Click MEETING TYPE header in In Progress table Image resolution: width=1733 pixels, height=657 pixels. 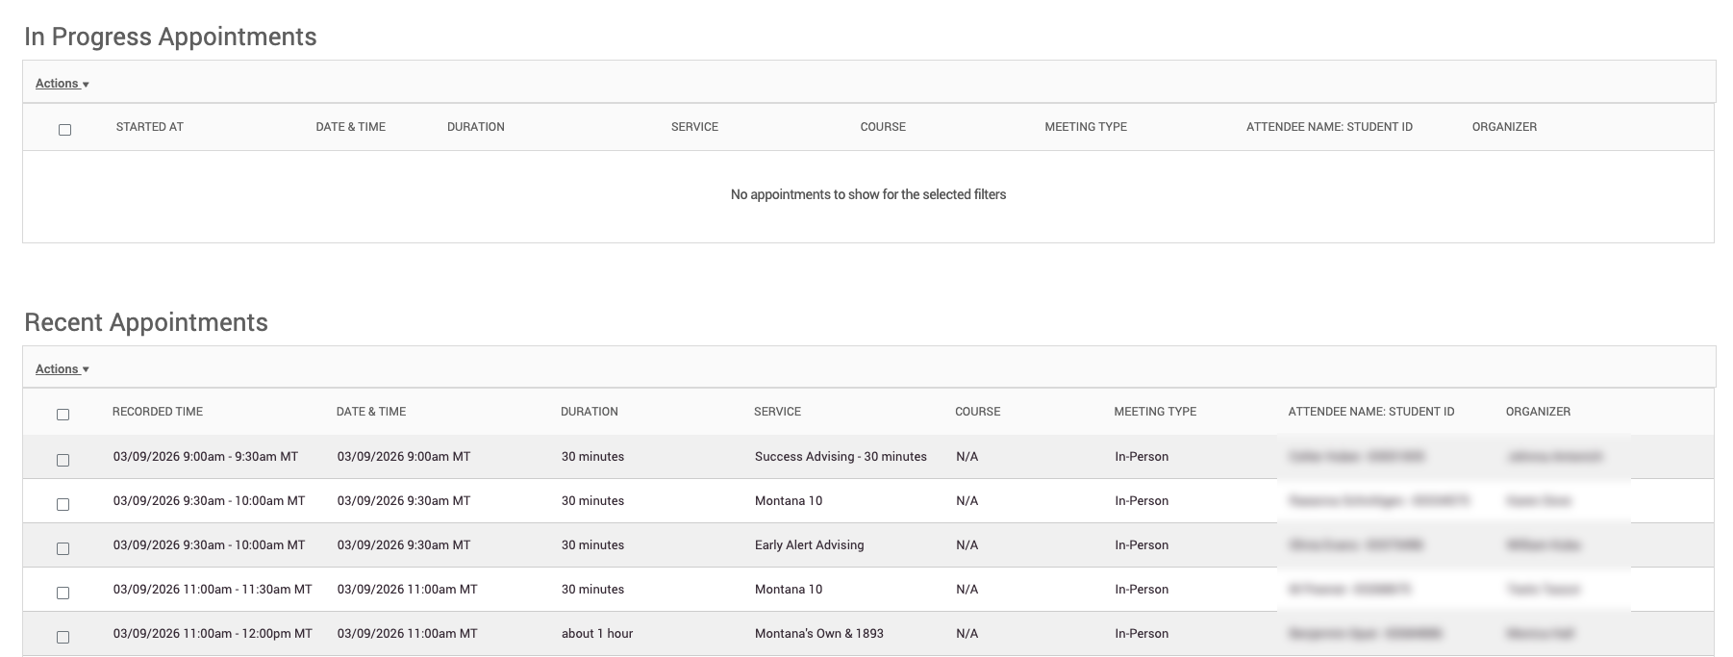tap(1086, 127)
